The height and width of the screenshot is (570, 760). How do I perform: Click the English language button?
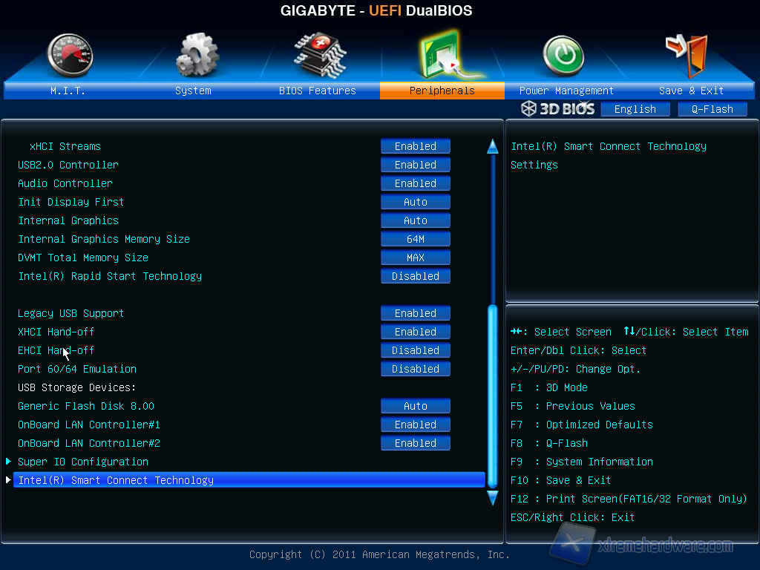click(x=635, y=109)
